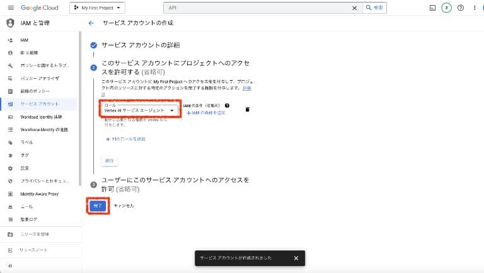Open the help question mark icon in header
This screenshot has width=484, height=273.
[461, 8]
